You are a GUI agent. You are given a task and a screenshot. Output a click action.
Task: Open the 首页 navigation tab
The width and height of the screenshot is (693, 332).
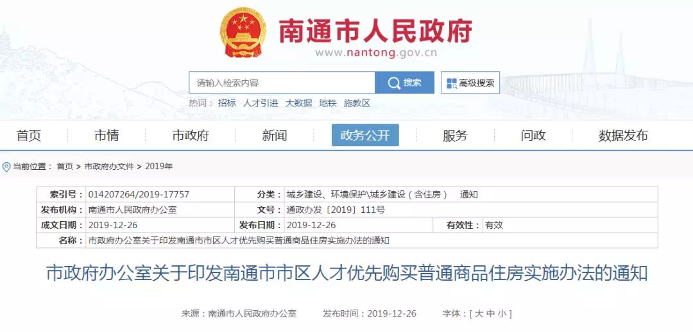point(29,135)
